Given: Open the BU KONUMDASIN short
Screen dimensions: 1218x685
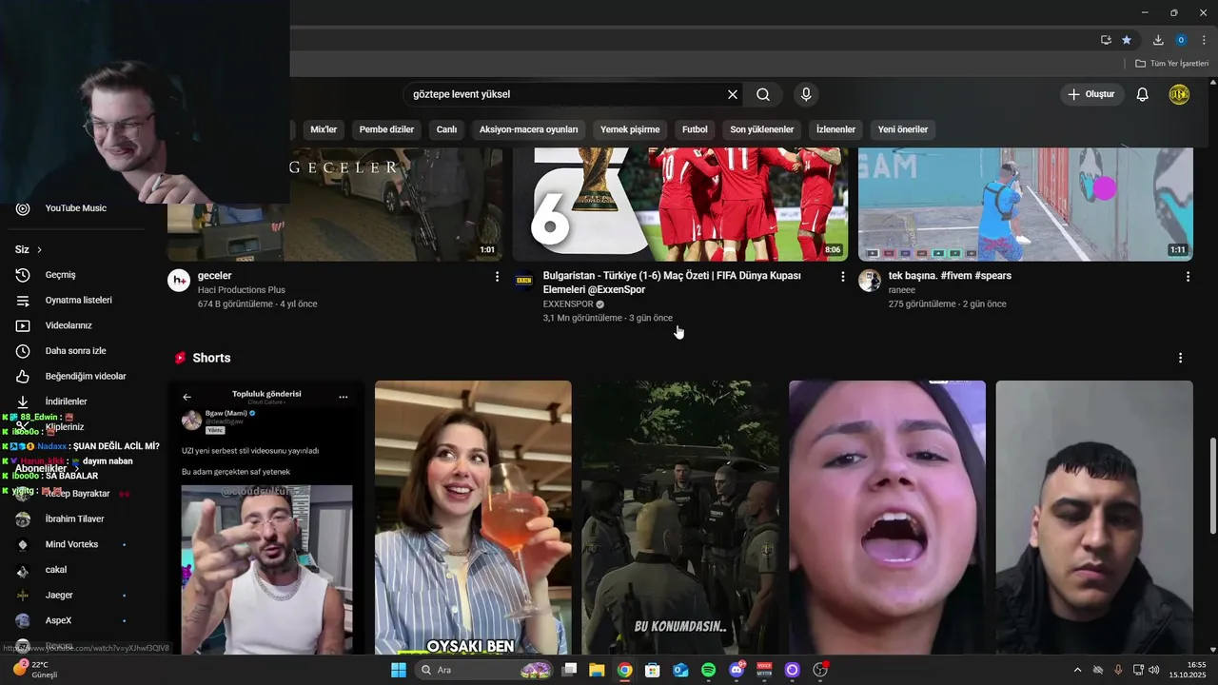Looking at the screenshot, I should 680,518.
